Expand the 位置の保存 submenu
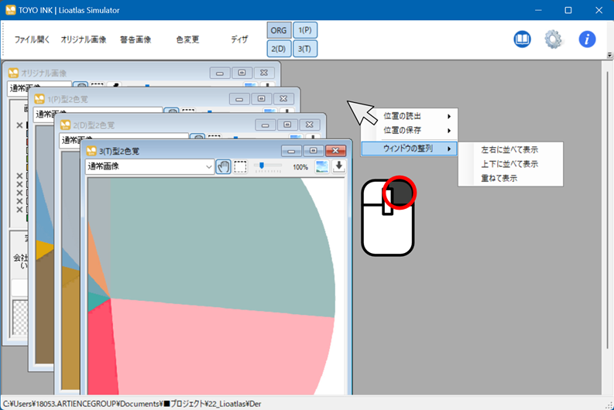 click(x=409, y=130)
